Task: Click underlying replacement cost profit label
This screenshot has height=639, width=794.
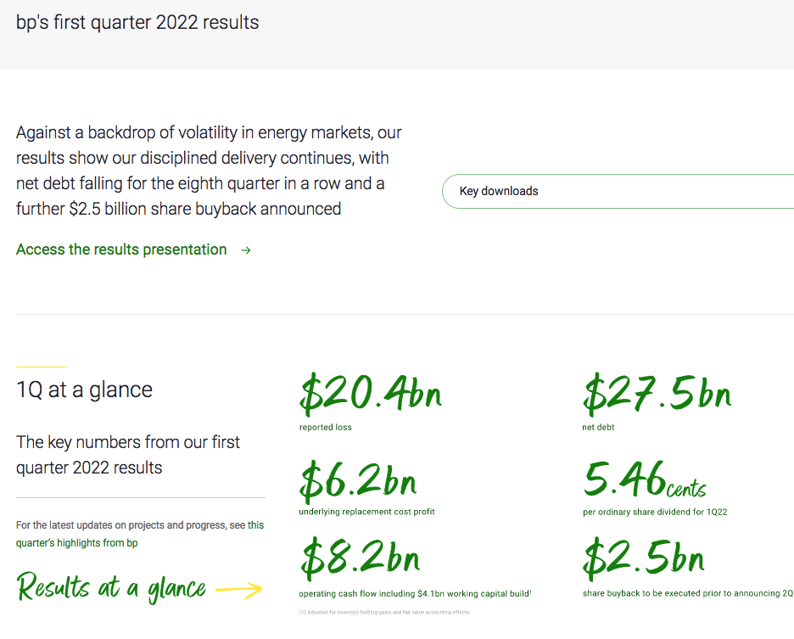Action: 366,512
